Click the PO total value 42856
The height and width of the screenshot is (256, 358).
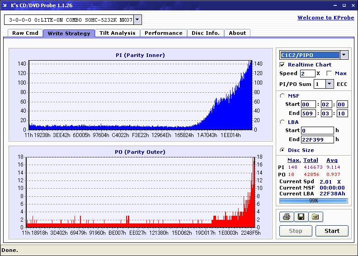311,174
